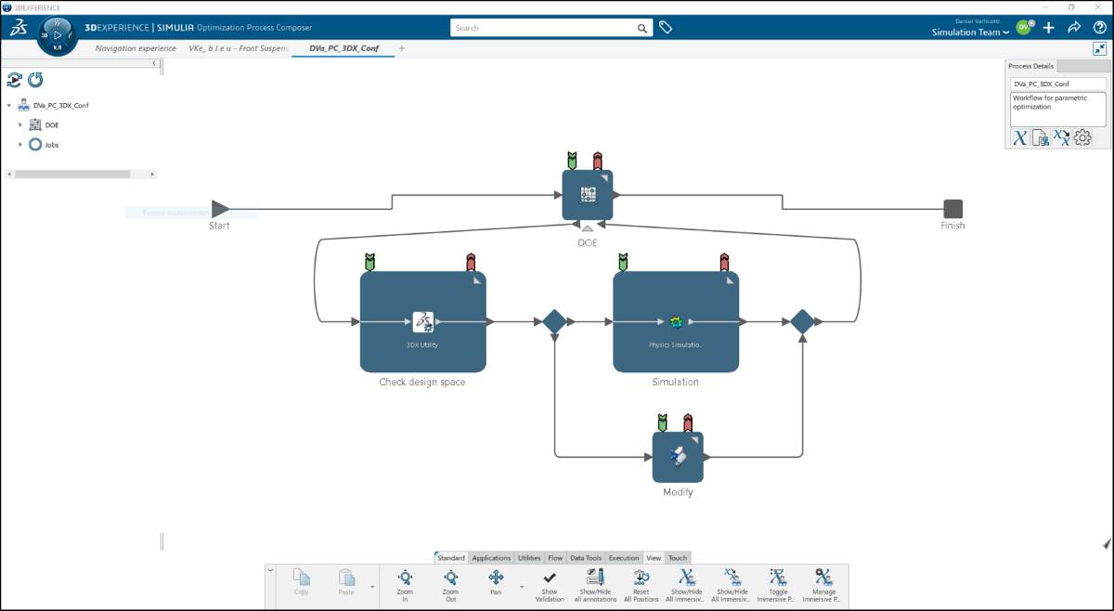Click the red marker above the DOE node
Viewport: 1114px width, 611px height.
(597, 161)
